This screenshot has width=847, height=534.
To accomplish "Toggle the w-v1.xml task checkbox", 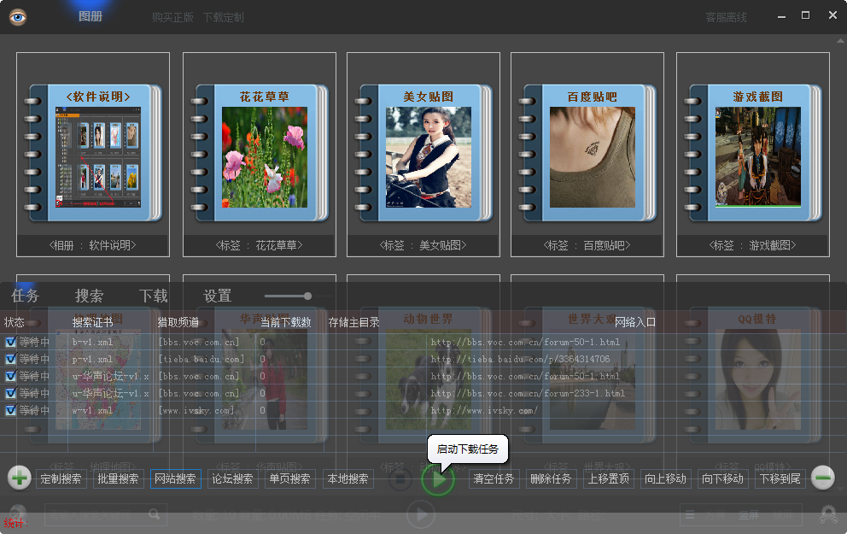I will click(x=10, y=410).
